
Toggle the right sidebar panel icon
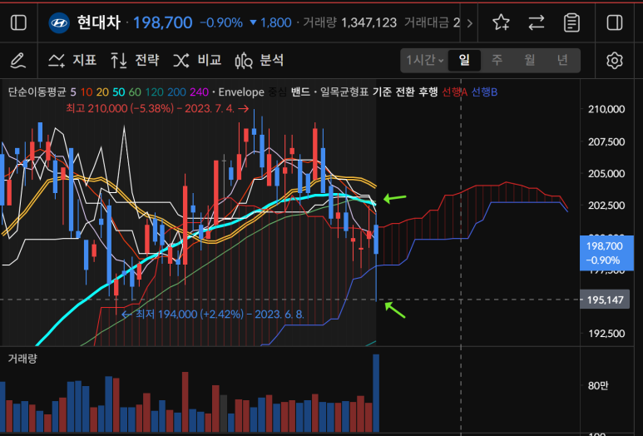[614, 22]
